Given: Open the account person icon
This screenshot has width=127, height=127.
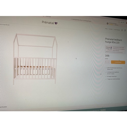Looking at the screenshot, I should 122,30.
